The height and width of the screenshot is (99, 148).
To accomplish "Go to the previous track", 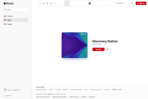I will (44, 3).
